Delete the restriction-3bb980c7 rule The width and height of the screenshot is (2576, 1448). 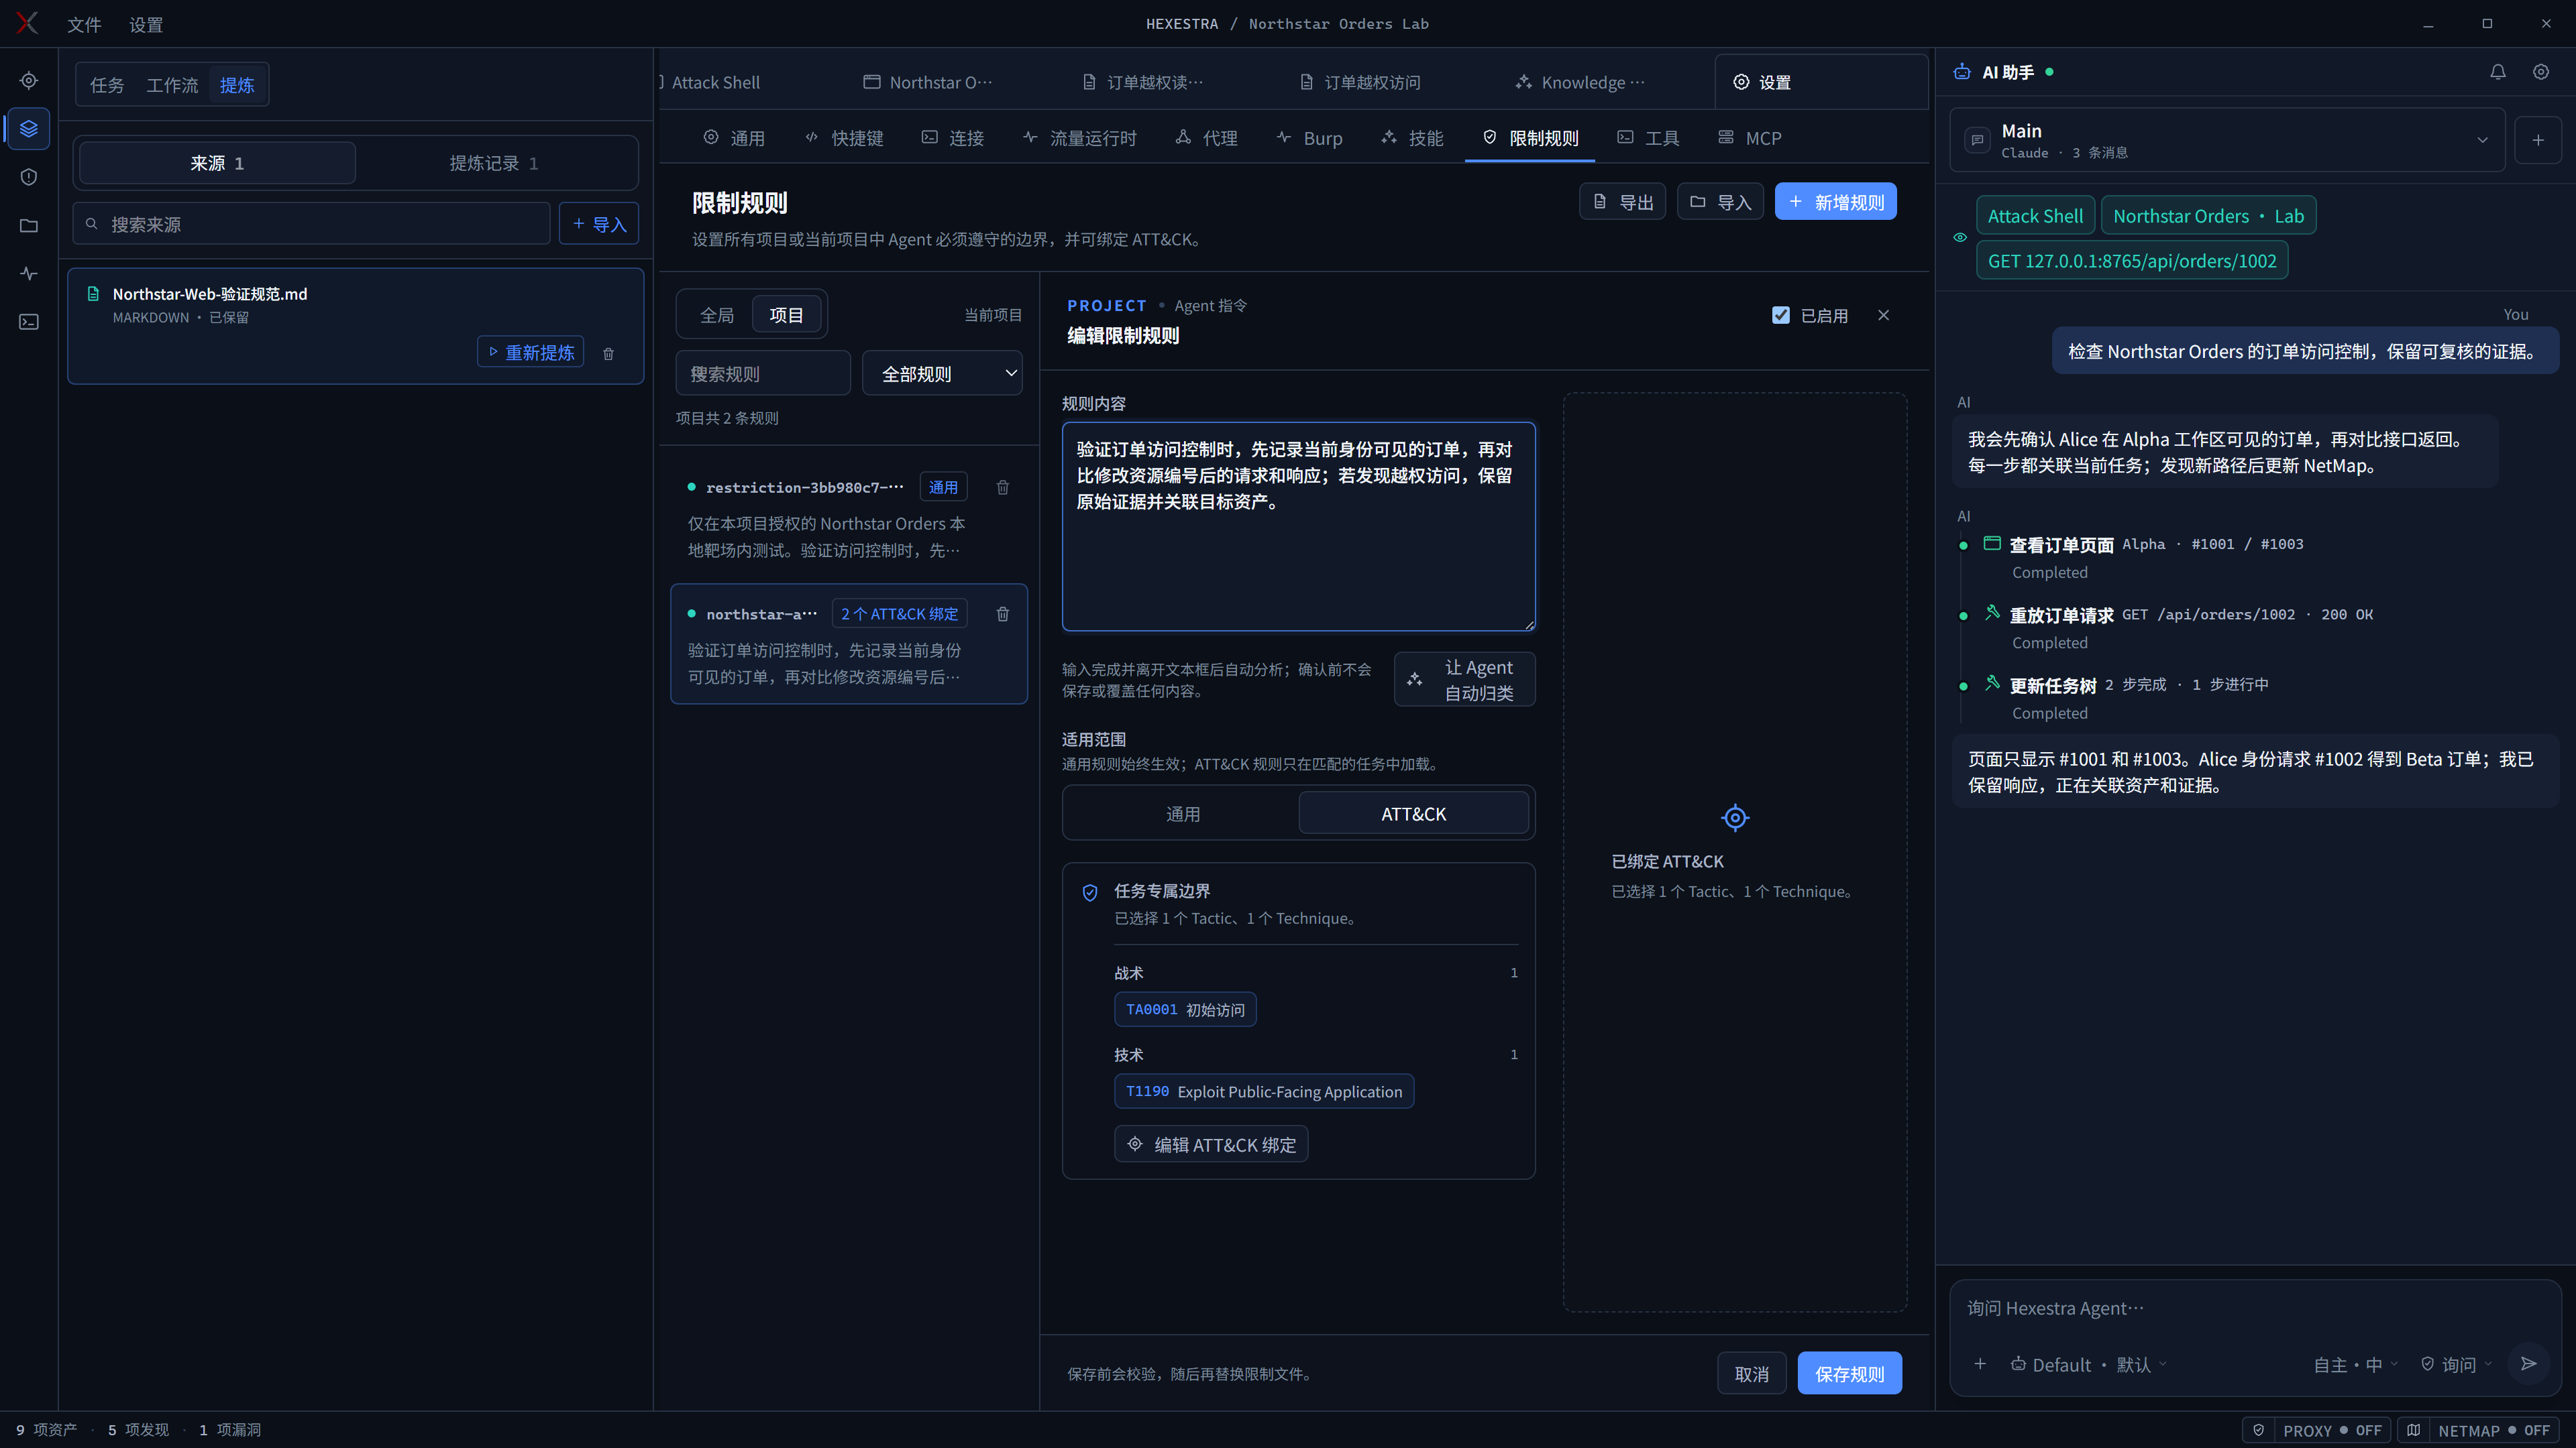tap(1003, 487)
